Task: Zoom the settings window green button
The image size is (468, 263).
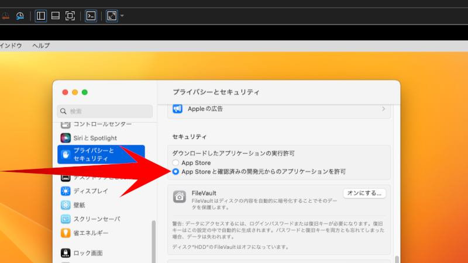Action: [x=85, y=92]
